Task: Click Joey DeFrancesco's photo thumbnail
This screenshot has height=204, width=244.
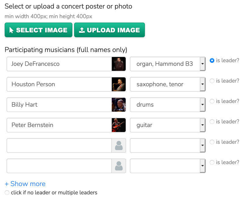Action: 119,64
